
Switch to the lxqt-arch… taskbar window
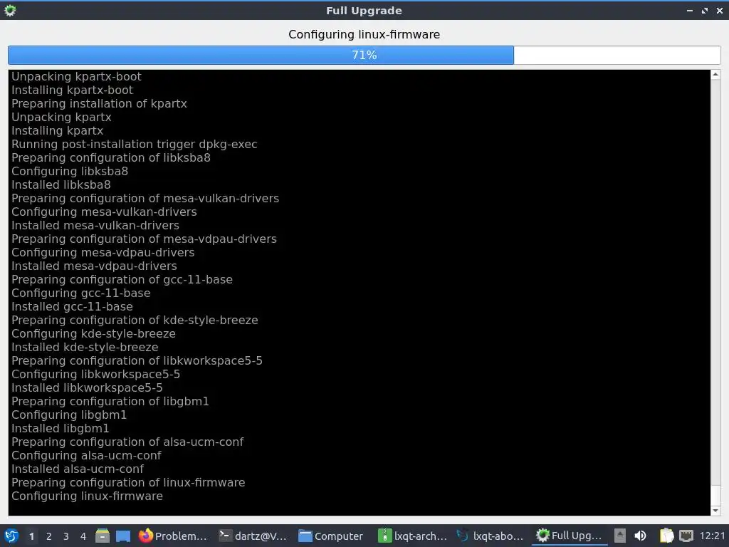(x=412, y=536)
